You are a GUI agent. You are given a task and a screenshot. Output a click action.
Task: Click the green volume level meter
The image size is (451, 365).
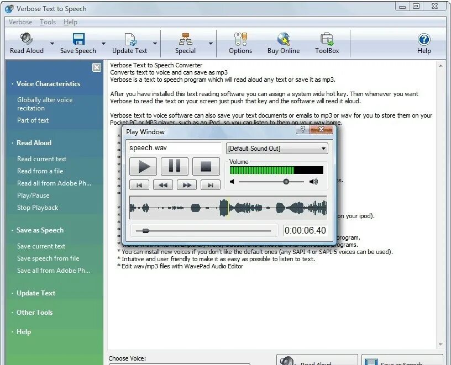click(276, 170)
